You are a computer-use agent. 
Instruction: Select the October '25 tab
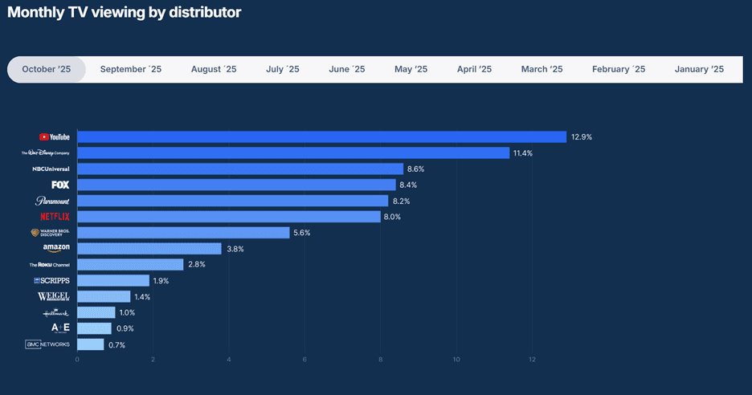(47, 69)
